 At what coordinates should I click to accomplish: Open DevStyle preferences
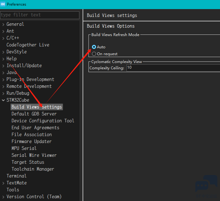(17, 52)
